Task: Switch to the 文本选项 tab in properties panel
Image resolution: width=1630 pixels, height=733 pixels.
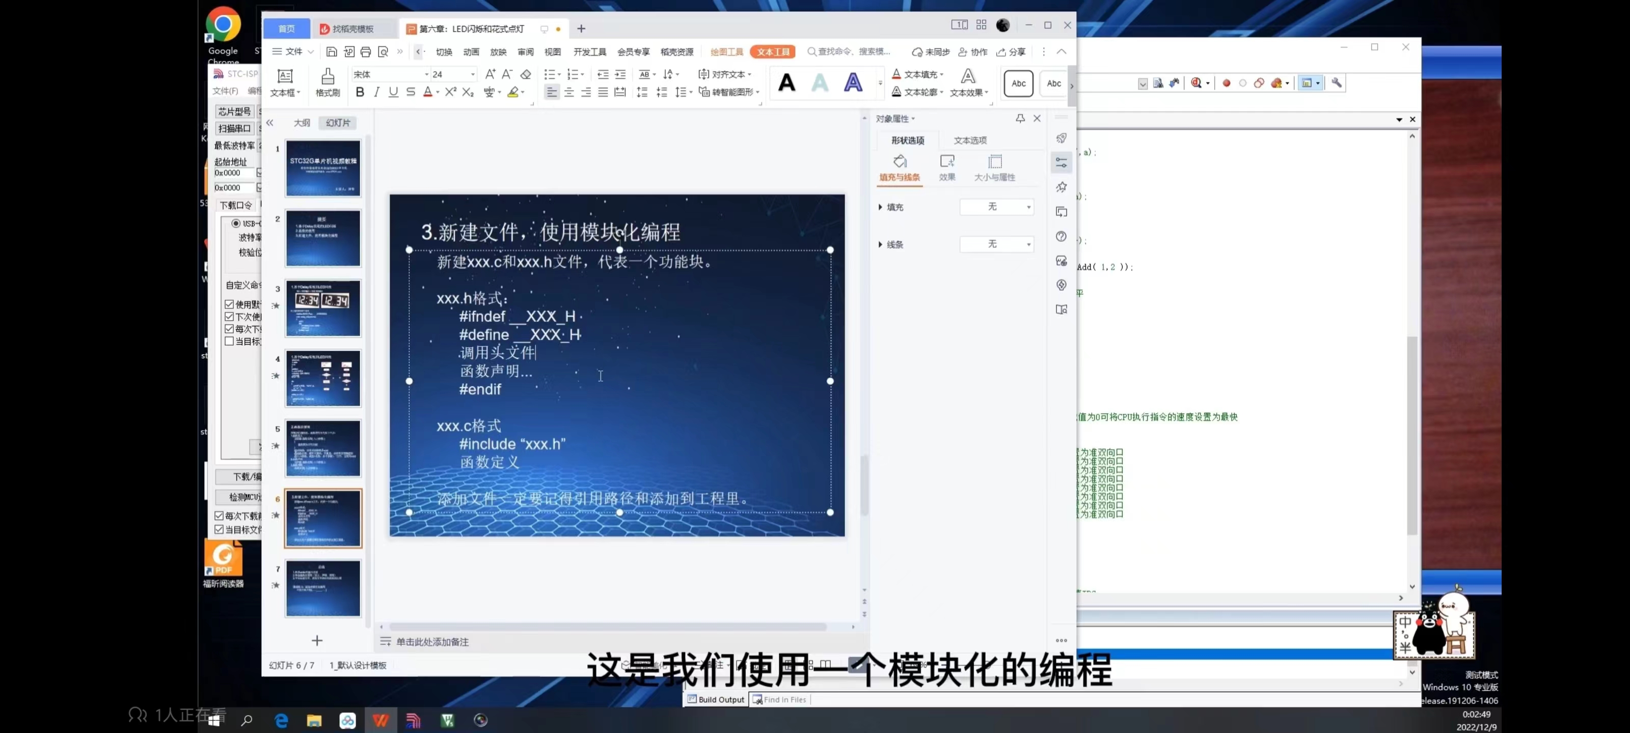Action: (x=970, y=140)
